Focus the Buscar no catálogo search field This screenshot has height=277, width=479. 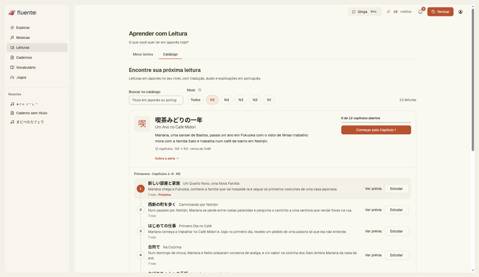click(156, 100)
